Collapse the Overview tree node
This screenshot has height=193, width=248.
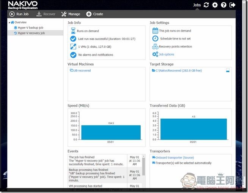click(x=9, y=22)
